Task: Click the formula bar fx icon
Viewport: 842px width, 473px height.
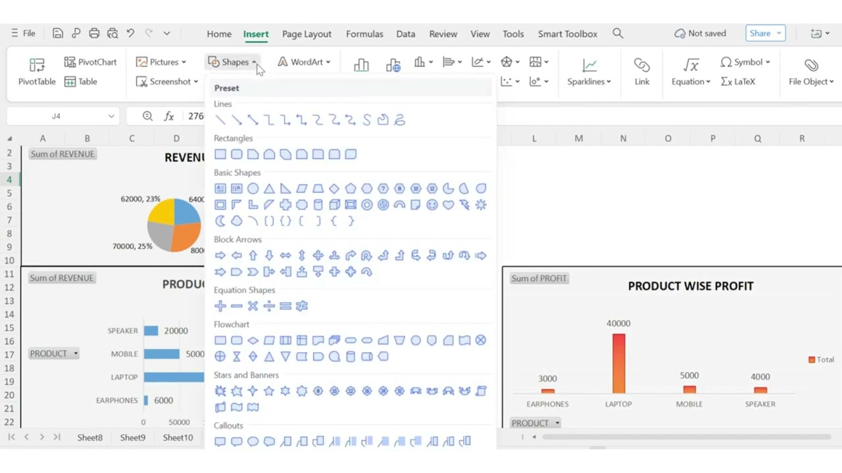Action: 169,116
